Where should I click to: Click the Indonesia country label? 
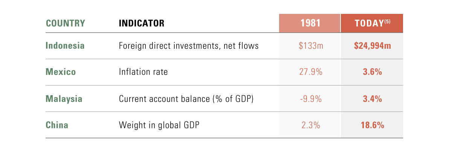65,46
